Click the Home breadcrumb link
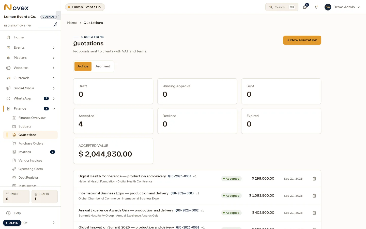 click(x=72, y=23)
